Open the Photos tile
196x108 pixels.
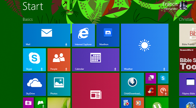[x=59, y=84]
